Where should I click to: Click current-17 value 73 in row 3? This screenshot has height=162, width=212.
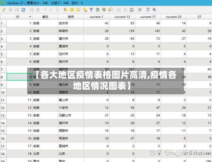coord(148,38)
